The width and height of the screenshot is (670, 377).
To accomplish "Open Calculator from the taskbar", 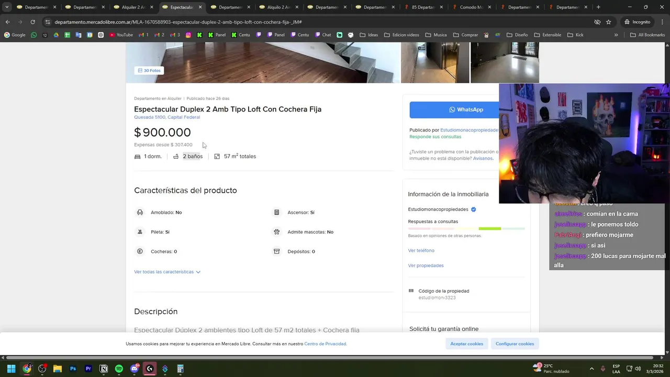I will pyautogui.click(x=180, y=369).
